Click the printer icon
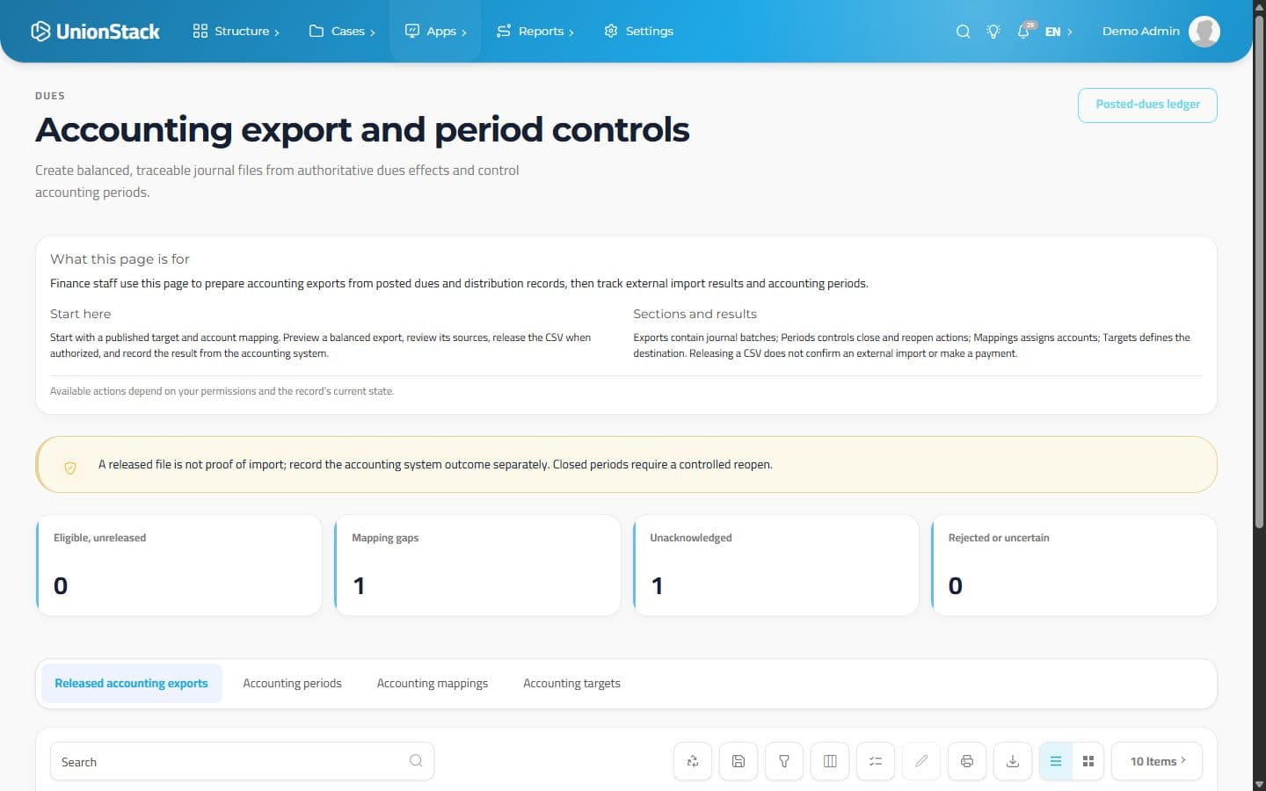This screenshot has width=1266, height=791. [967, 761]
